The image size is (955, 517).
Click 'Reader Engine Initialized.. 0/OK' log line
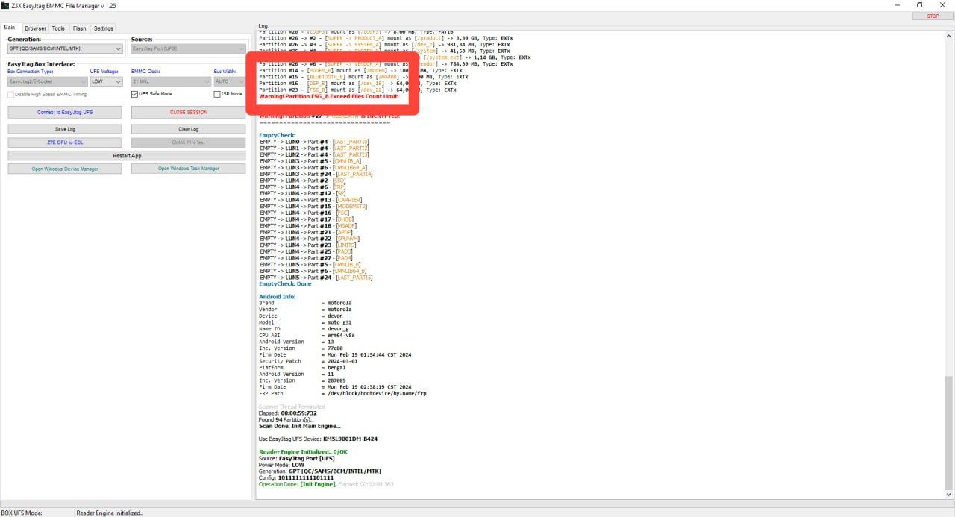click(304, 452)
